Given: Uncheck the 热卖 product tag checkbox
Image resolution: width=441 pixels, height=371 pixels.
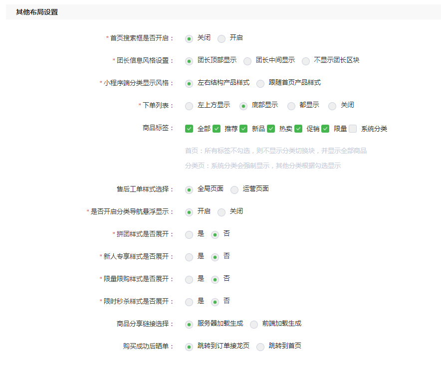Looking at the screenshot, I should tap(271, 129).
